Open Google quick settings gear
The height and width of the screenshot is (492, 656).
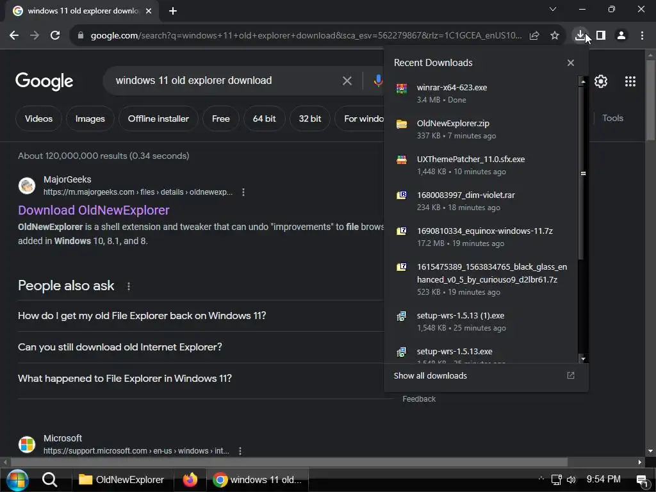(601, 81)
